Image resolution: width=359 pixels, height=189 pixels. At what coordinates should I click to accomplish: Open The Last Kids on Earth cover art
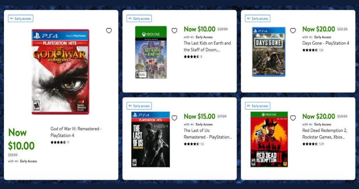(151, 52)
